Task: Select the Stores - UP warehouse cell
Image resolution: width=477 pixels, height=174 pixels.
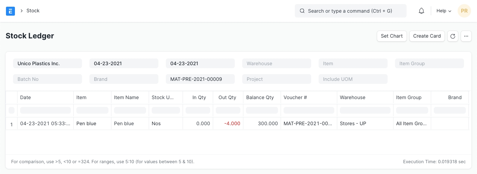Action: coord(353,123)
